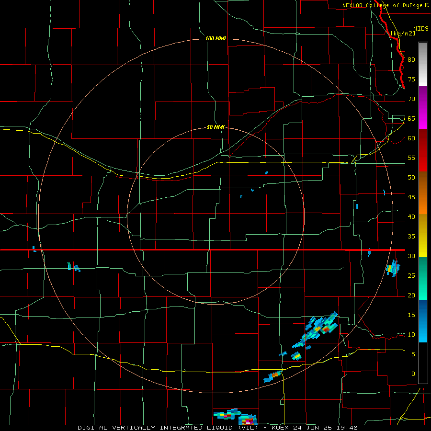
Task: Click the storm cell on the far east edge
Action: 393,268
